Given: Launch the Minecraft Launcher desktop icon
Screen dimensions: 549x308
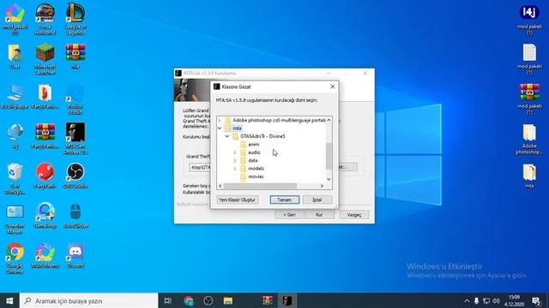Looking at the screenshot, I should [45, 59].
